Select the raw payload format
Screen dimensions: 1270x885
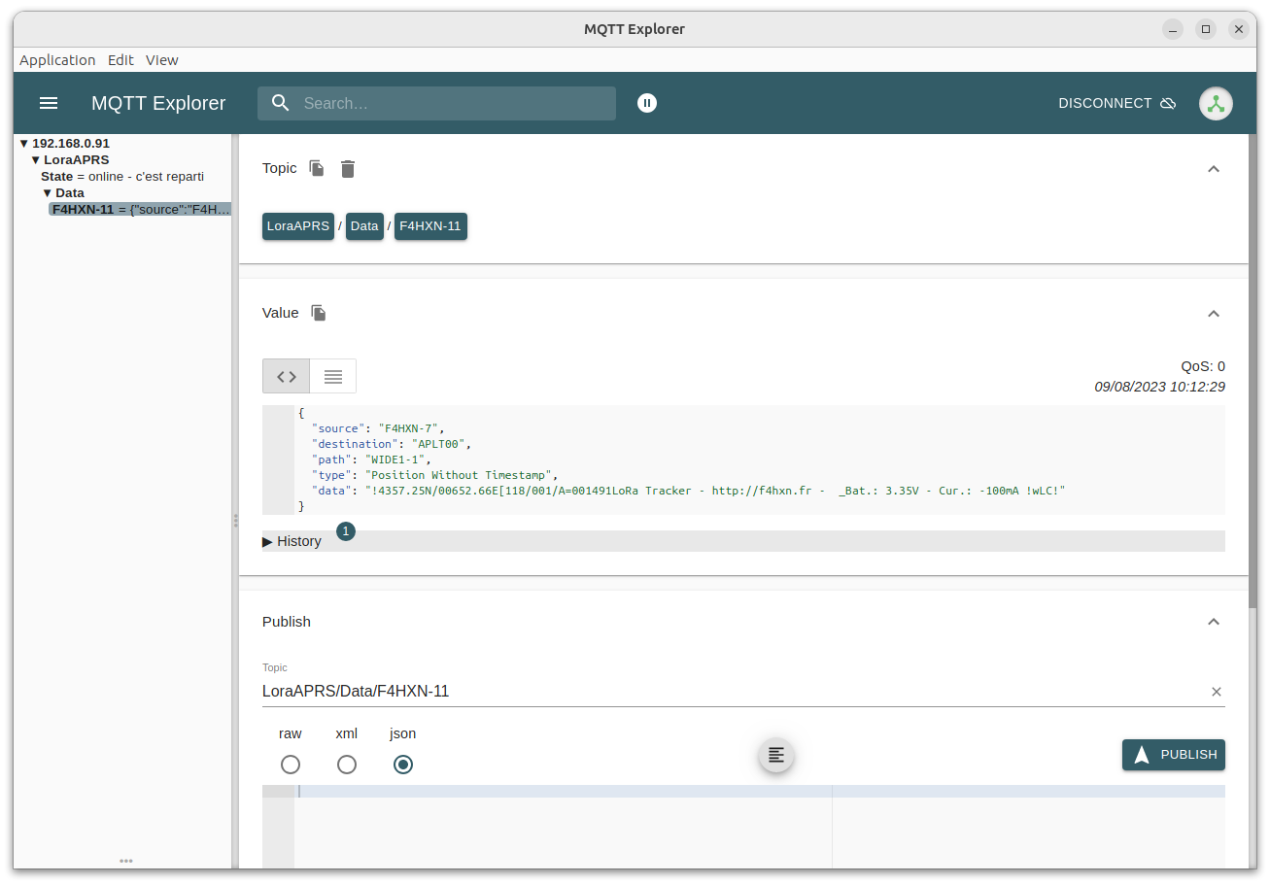tap(291, 765)
